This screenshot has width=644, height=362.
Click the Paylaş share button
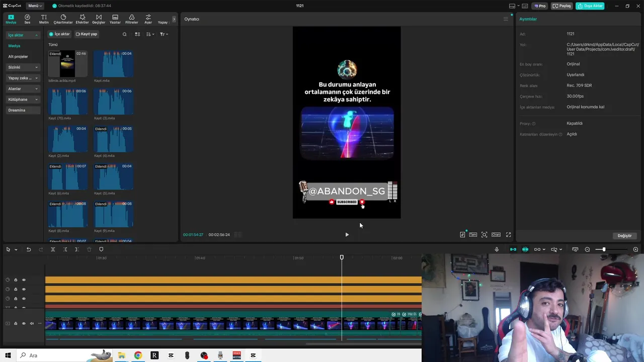point(562,6)
